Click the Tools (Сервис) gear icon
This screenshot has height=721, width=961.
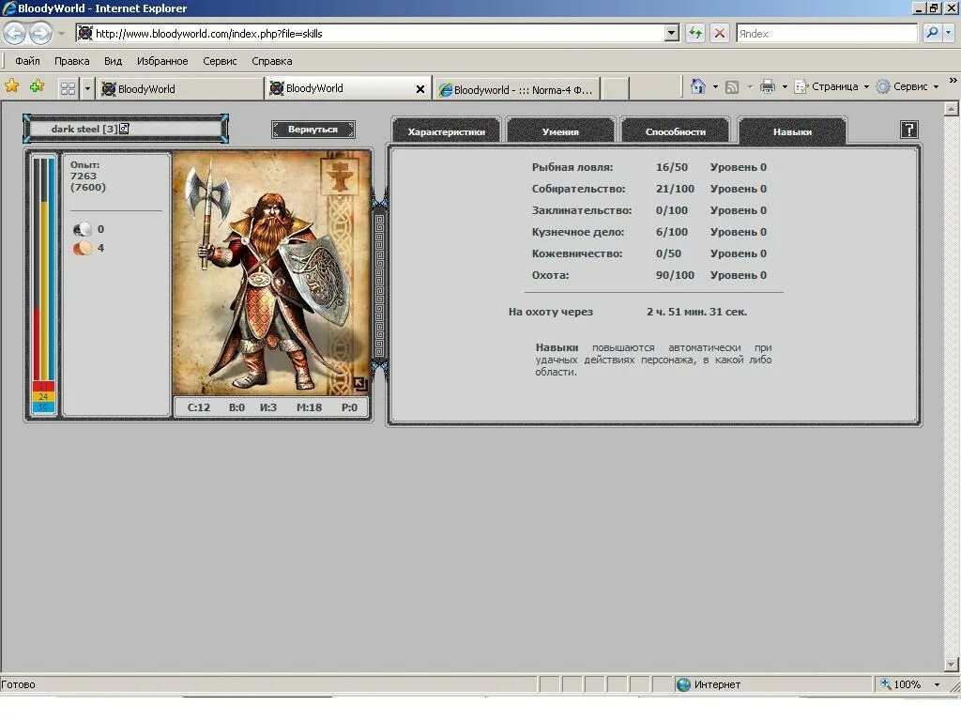883,86
